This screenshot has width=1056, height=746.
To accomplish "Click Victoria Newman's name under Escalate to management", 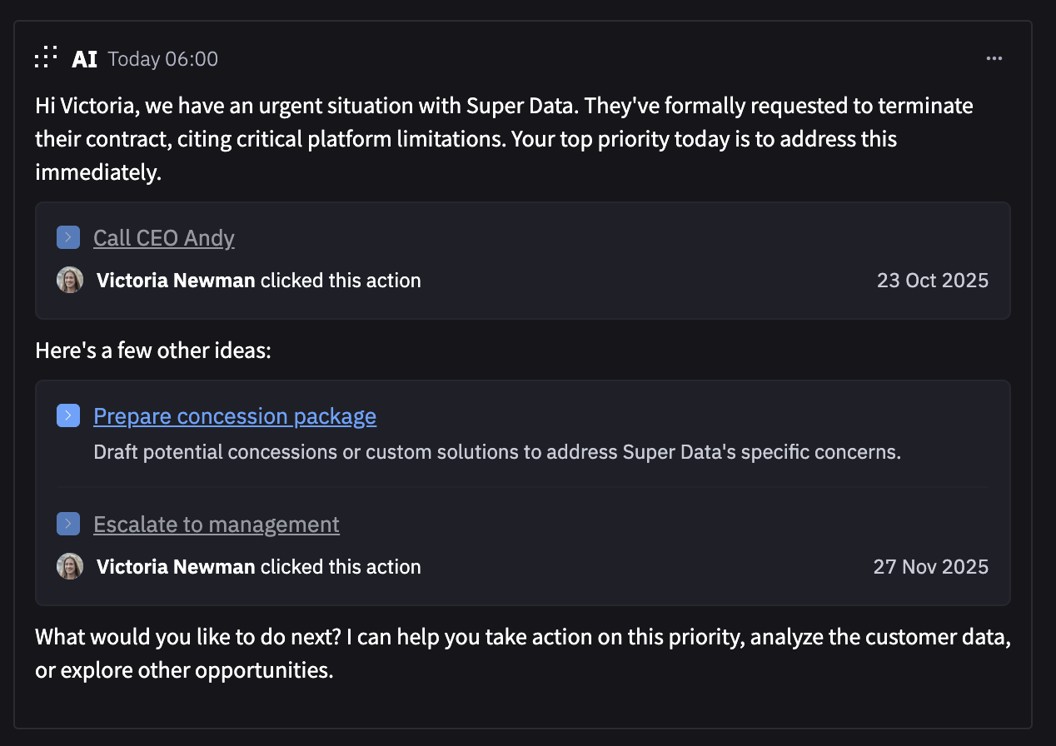I will pos(176,567).
